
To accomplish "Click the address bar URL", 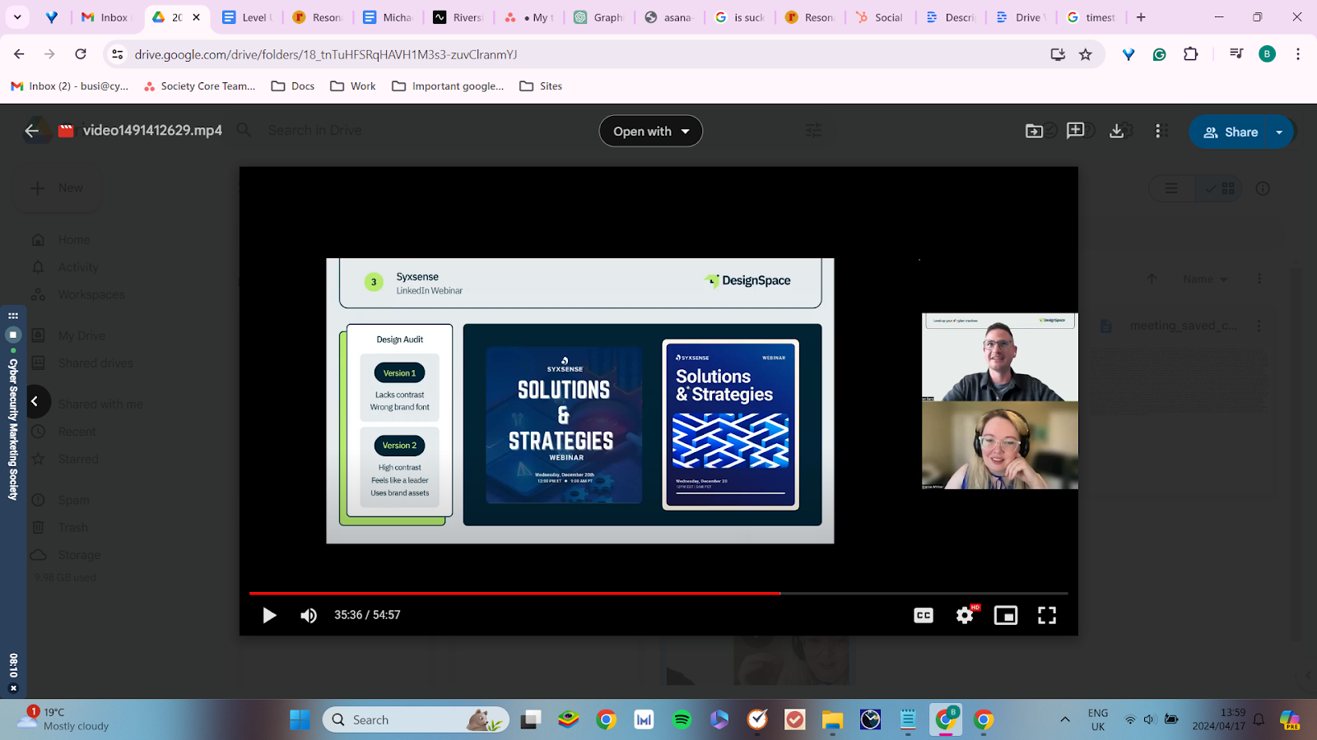I will coord(326,54).
